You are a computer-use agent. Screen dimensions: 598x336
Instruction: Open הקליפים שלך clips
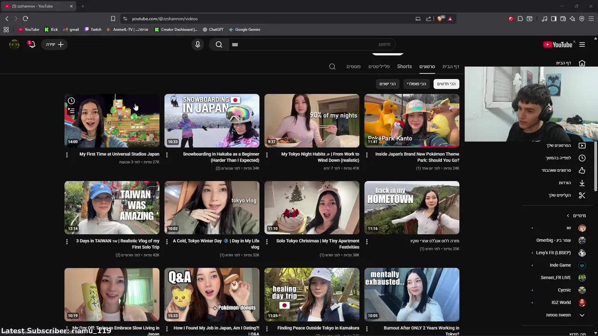point(567,195)
